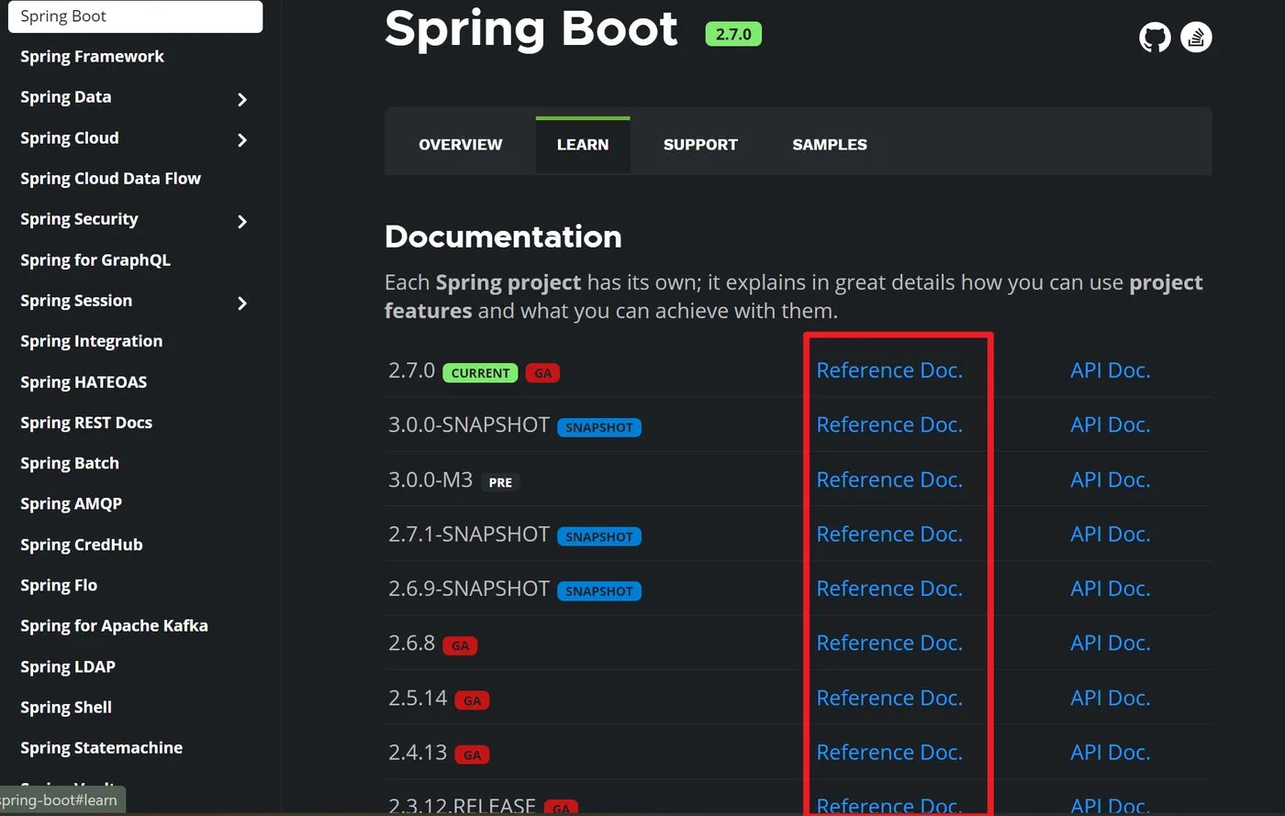Open Spring REST Docs in sidebar
Image resolution: width=1285 pixels, height=816 pixels.
[86, 423]
